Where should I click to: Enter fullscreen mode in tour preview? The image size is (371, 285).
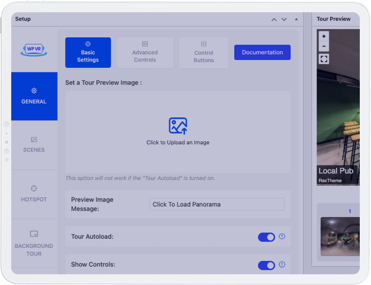[324, 59]
